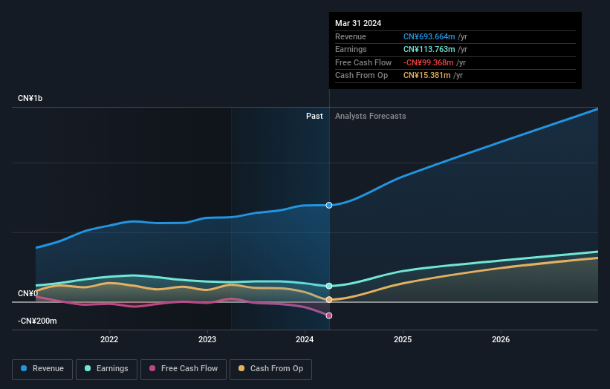Click the -CN¥200m y-axis label
The image size is (610, 389).
click(37, 321)
